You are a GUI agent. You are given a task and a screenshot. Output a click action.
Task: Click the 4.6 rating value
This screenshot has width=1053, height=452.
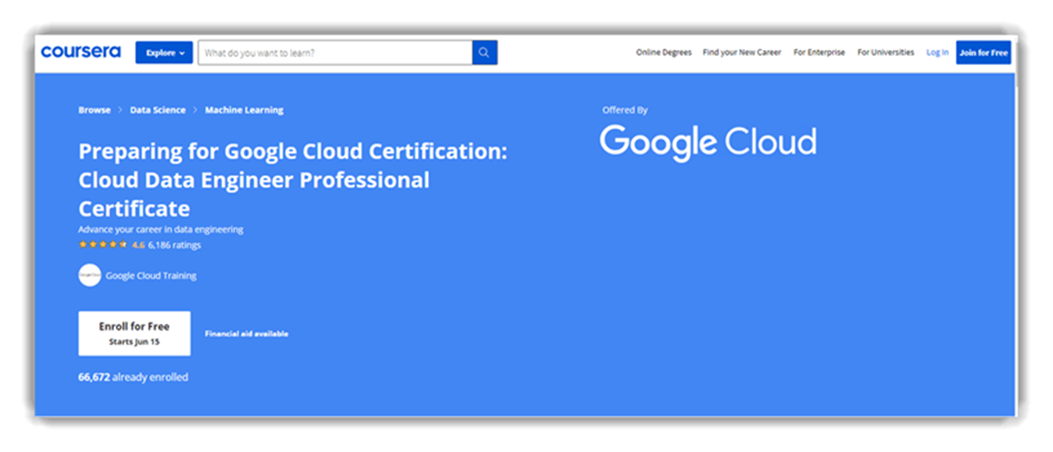pos(138,245)
